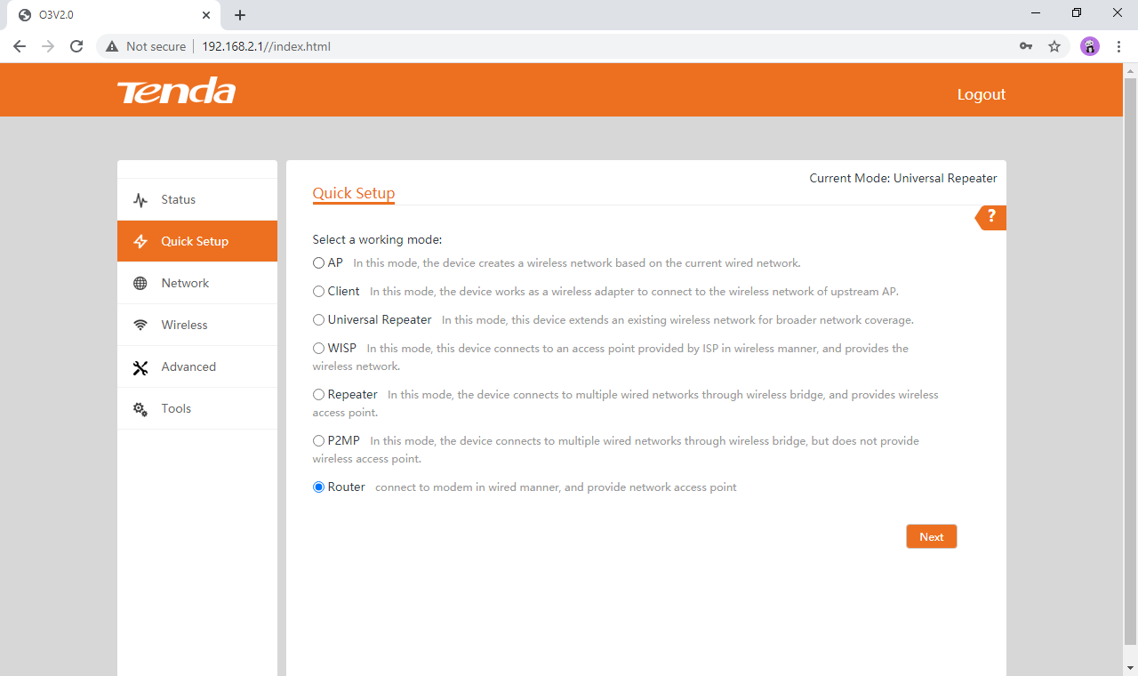Click the Tenda logo

pyautogui.click(x=176, y=91)
